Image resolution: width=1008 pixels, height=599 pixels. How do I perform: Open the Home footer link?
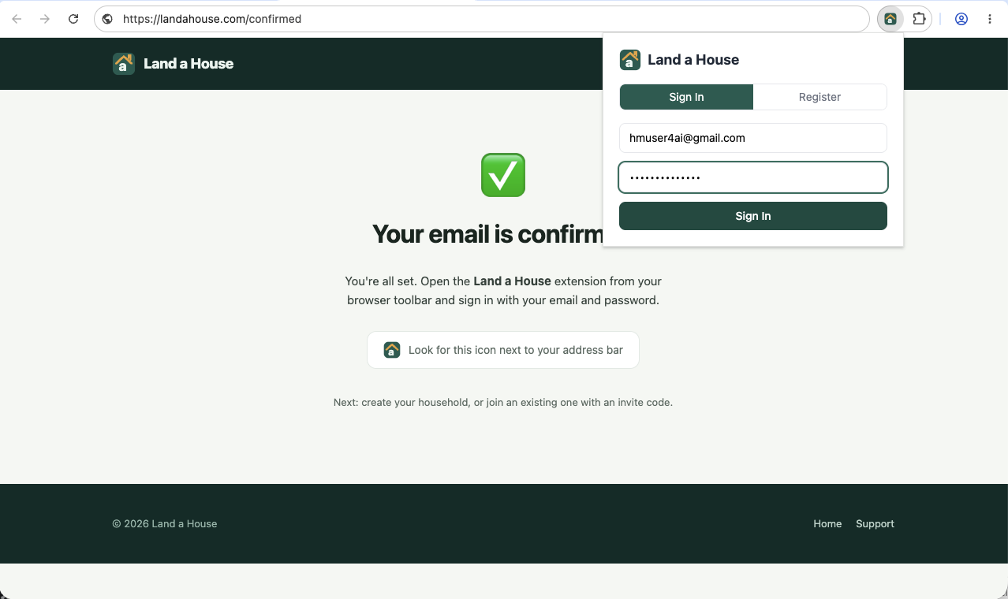click(827, 524)
